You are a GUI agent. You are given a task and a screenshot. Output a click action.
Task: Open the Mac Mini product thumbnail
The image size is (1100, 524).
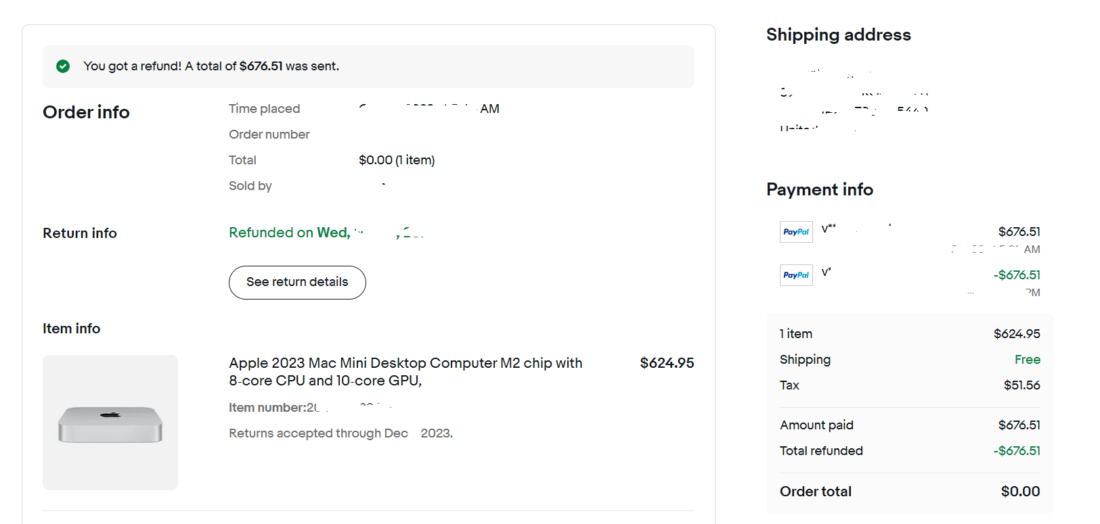[x=110, y=423]
